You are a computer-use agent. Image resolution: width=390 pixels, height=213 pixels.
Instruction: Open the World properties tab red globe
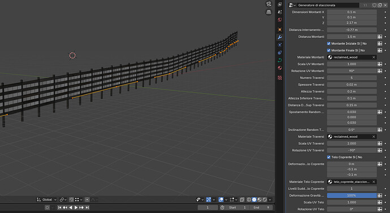pyautogui.click(x=280, y=20)
